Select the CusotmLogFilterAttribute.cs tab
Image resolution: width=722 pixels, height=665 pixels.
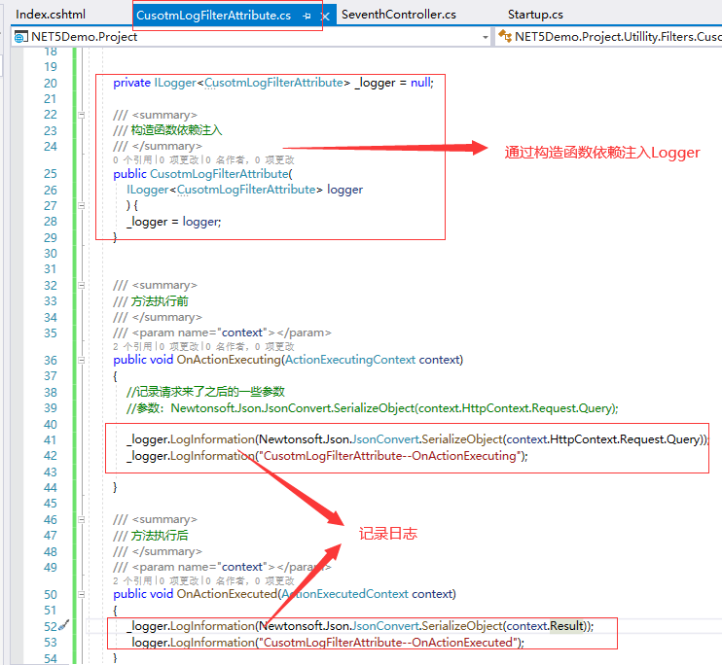(213, 16)
